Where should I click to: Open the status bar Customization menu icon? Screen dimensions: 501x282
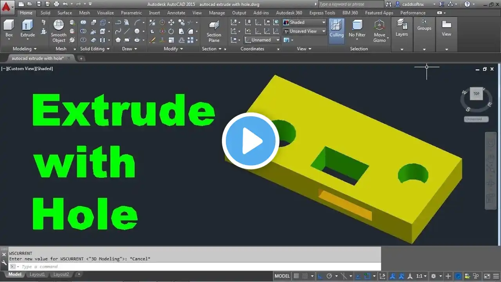[496, 276]
